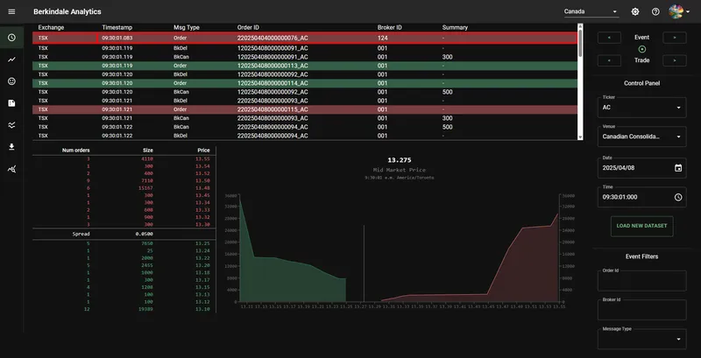
Task: Go to previous Trade with left arrow
Action: pos(609,60)
